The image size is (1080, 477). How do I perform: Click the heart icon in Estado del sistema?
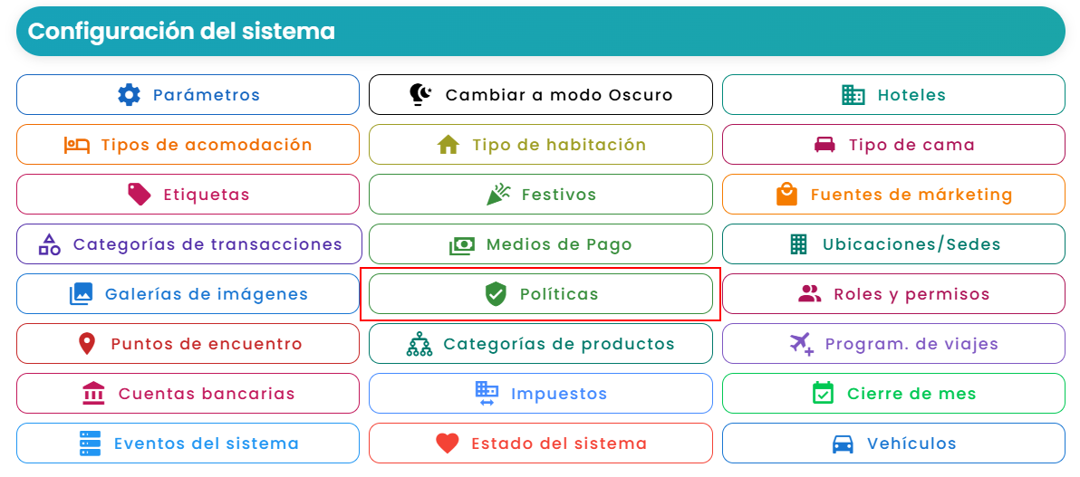coord(448,444)
